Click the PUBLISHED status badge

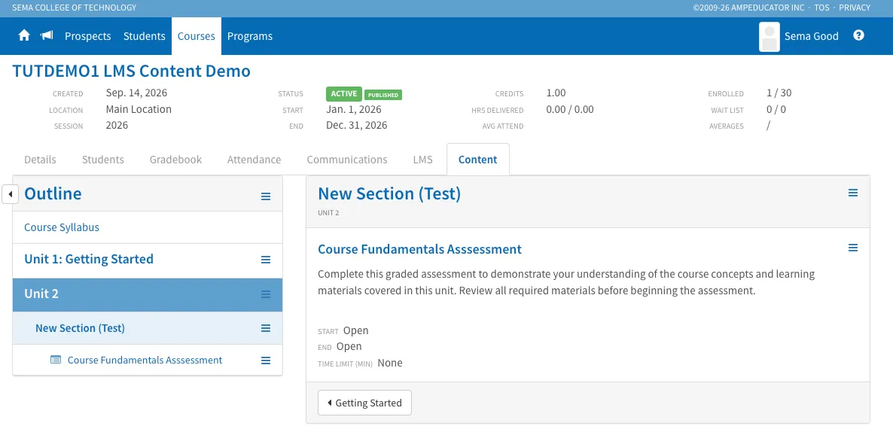tap(383, 95)
